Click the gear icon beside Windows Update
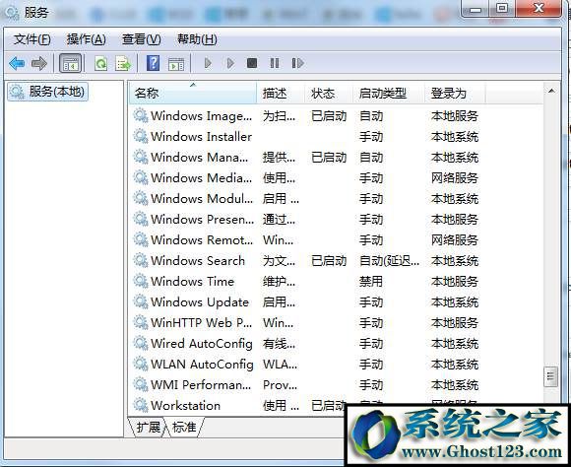571x467 pixels. pyautogui.click(x=140, y=301)
